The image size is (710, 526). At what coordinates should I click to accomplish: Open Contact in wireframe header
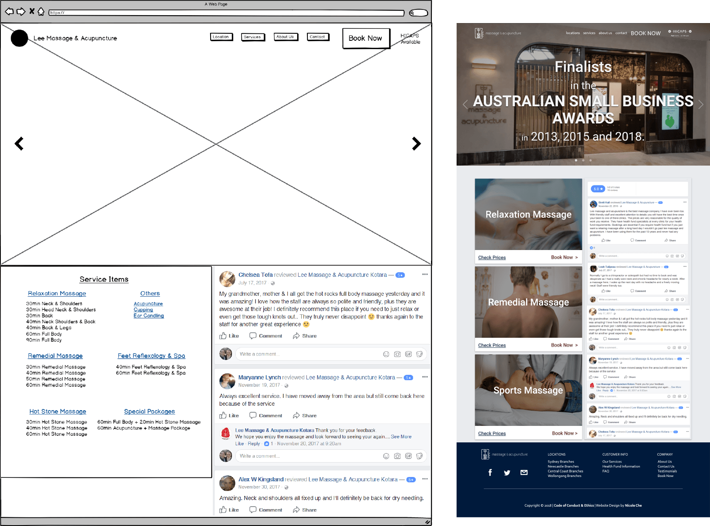coord(318,37)
